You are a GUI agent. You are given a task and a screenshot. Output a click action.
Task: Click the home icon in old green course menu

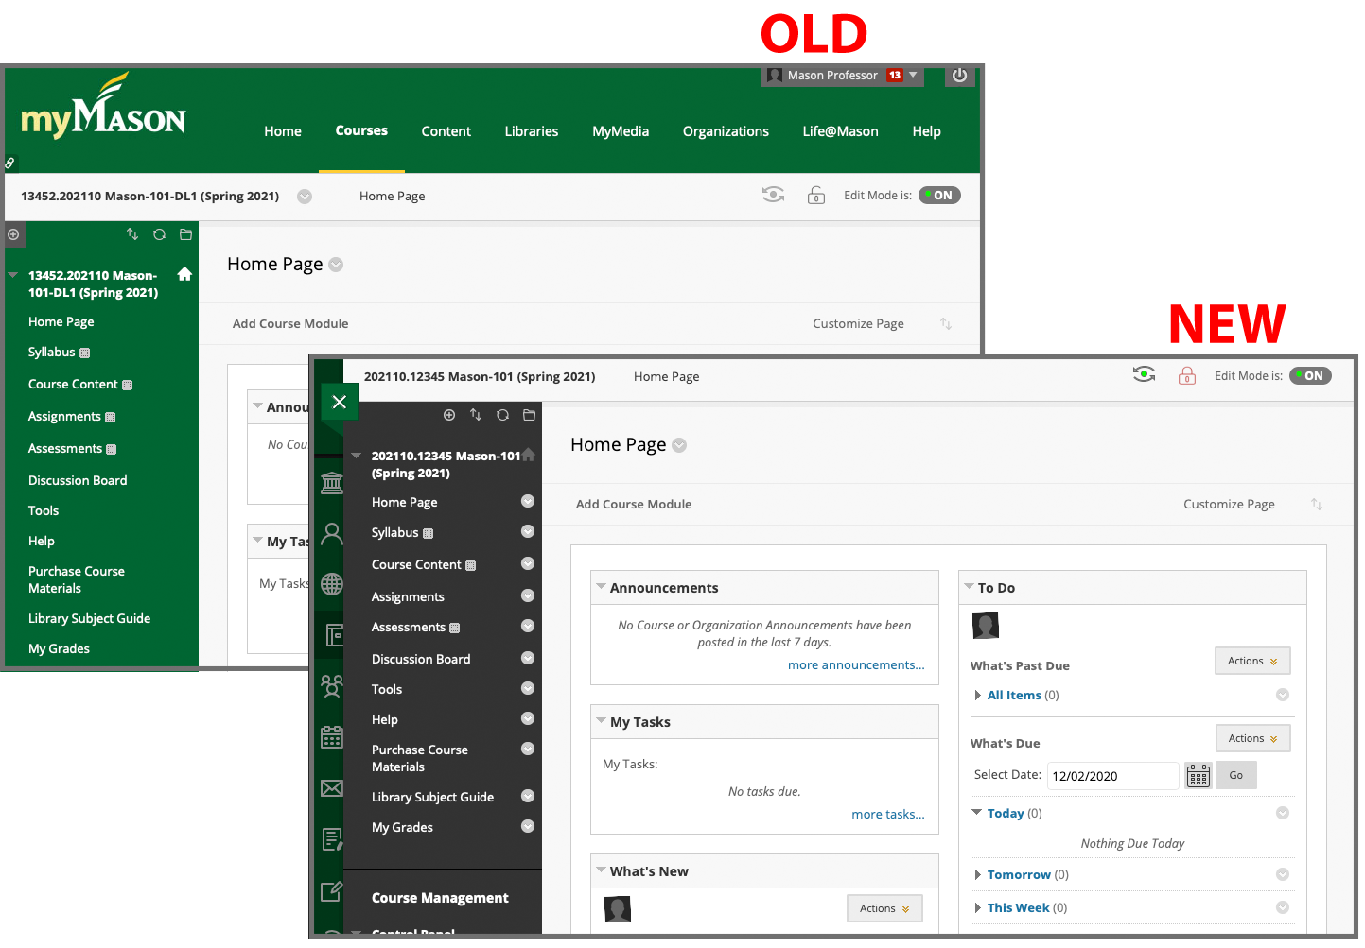184,274
